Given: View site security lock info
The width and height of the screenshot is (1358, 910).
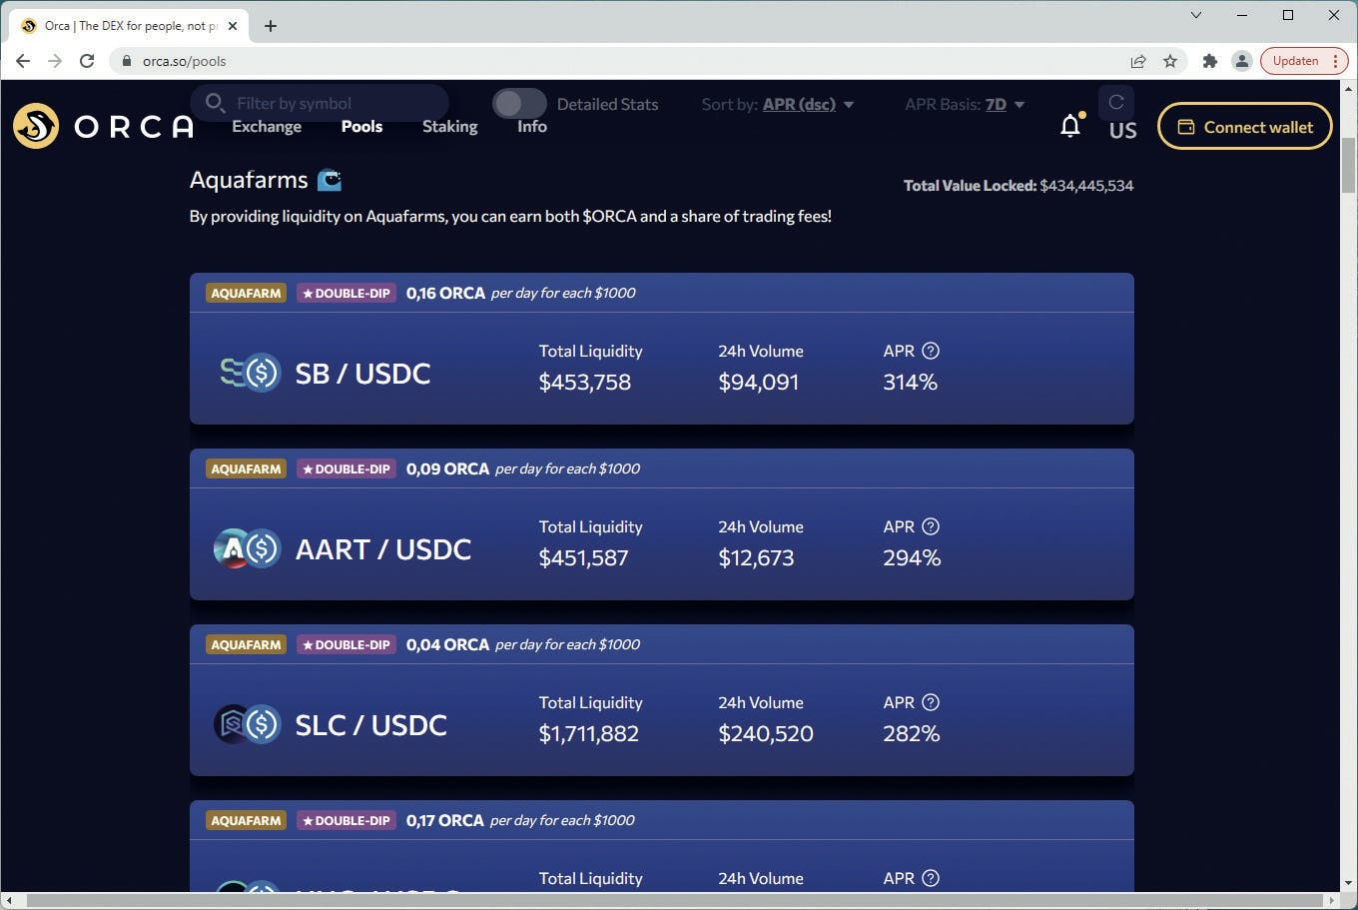Looking at the screenshot, I should [x=127, y=61].
